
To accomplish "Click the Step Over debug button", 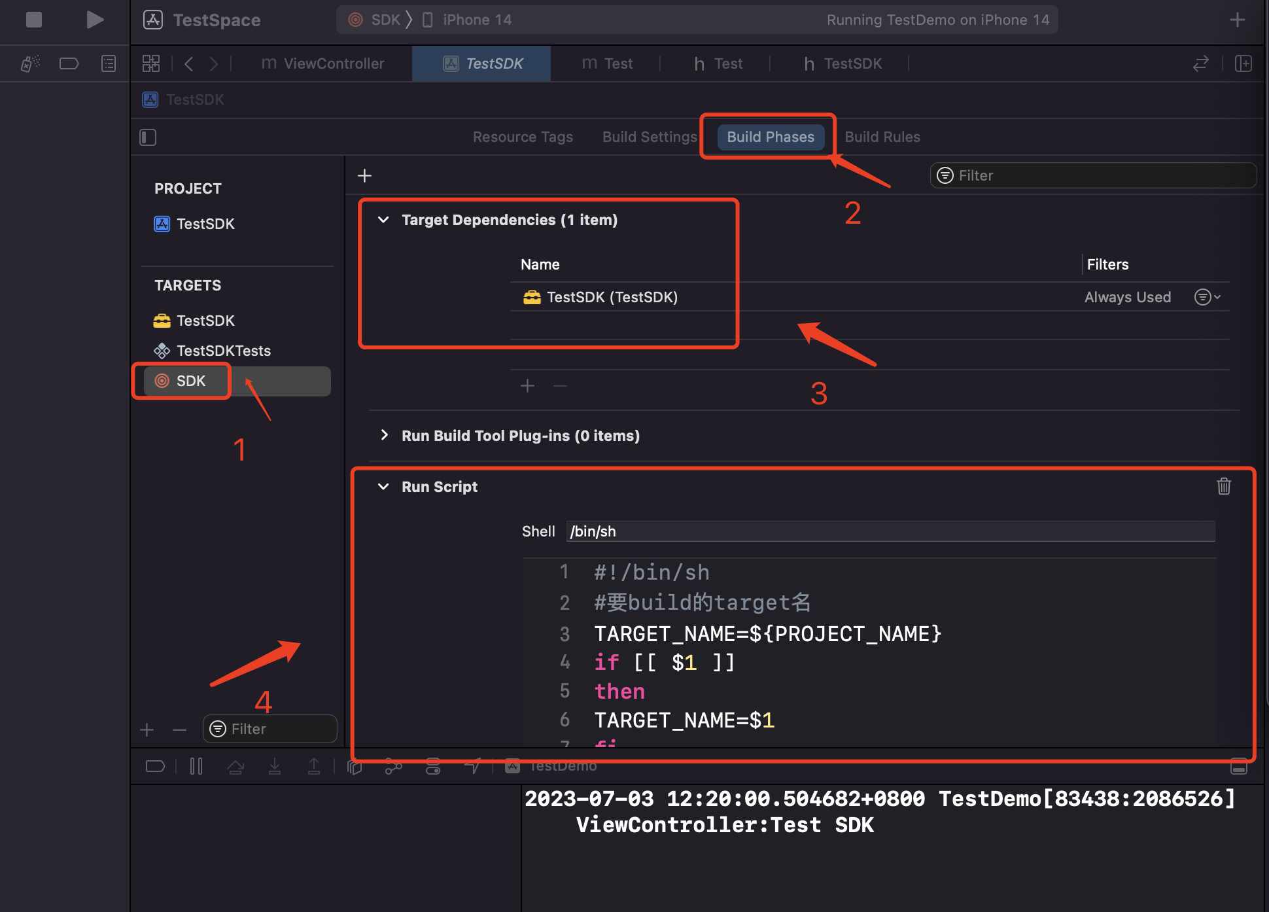I will point(235,766).
